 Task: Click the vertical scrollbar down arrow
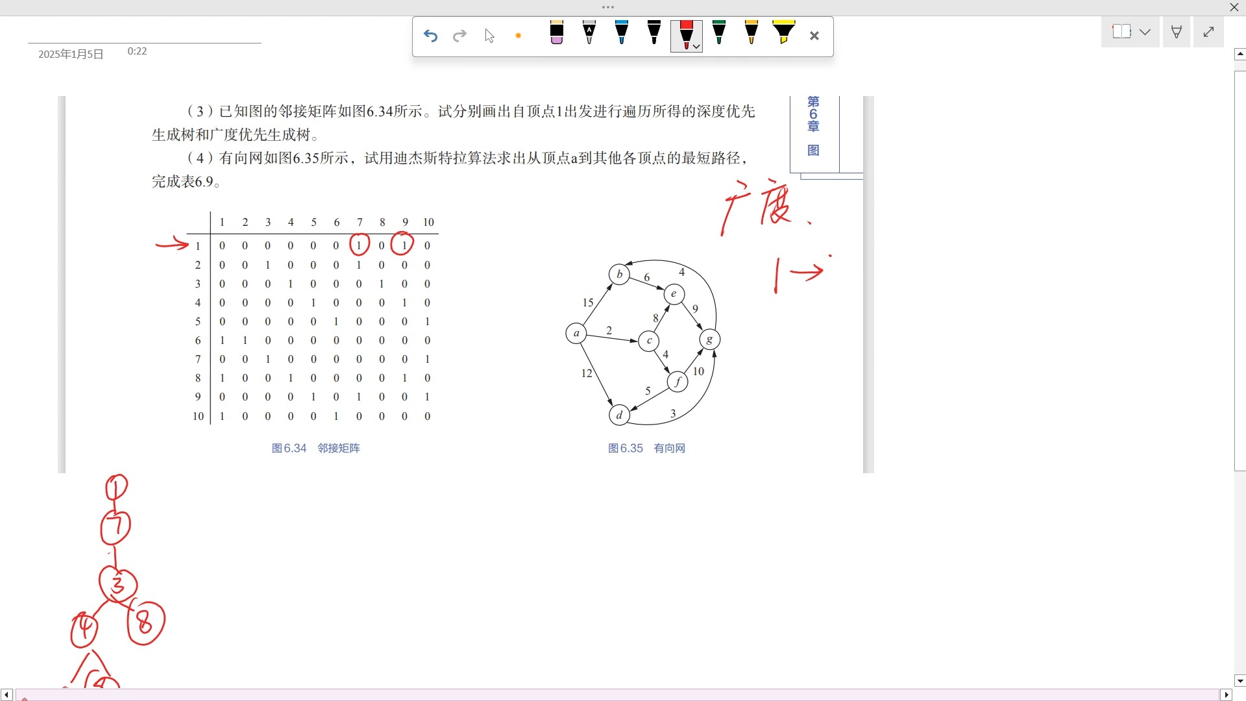[x=1240, y=682]
